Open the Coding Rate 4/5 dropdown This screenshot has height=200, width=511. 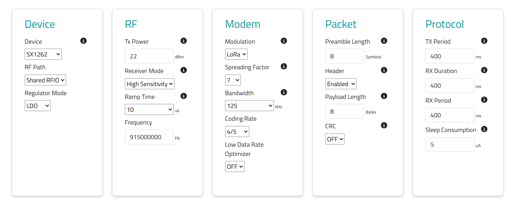pos(237,132)
